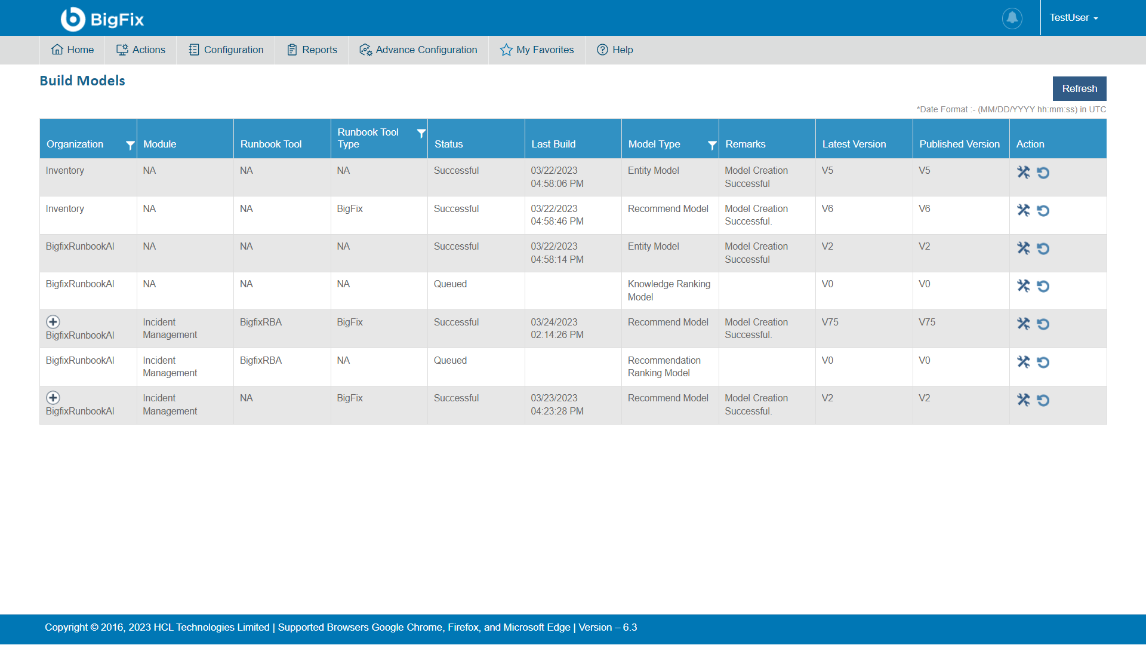The image size is (1146, 645).
Task: Open Organization column filter
Action: coord(130,145)
